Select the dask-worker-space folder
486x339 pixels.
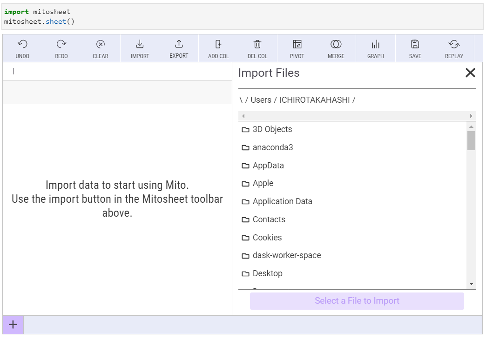click(286, 255)
